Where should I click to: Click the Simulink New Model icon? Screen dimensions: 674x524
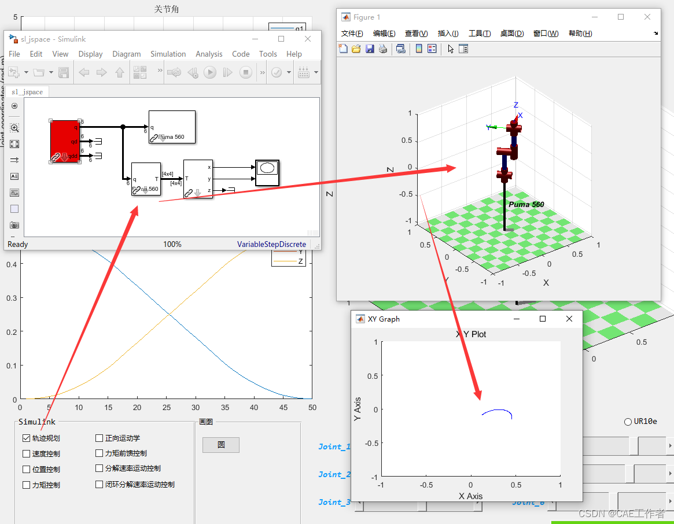(14, 72)
